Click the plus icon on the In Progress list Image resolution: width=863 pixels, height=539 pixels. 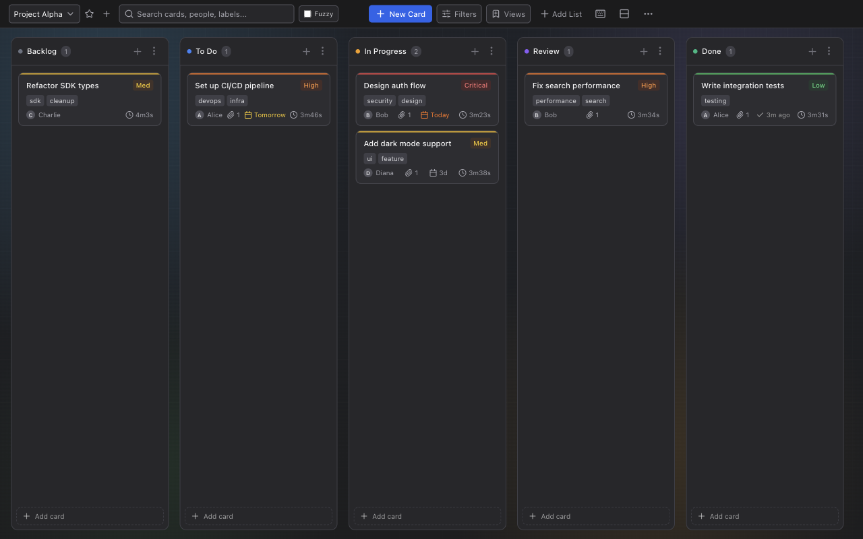(475, 51)
